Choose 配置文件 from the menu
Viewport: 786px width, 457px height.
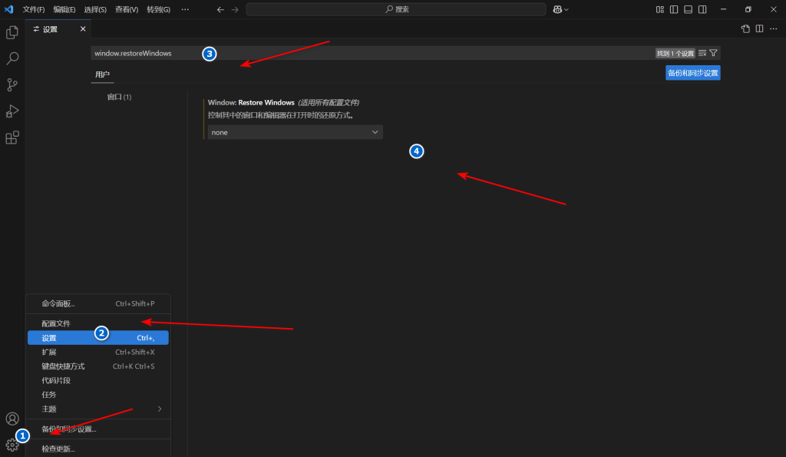coord(98,323)
